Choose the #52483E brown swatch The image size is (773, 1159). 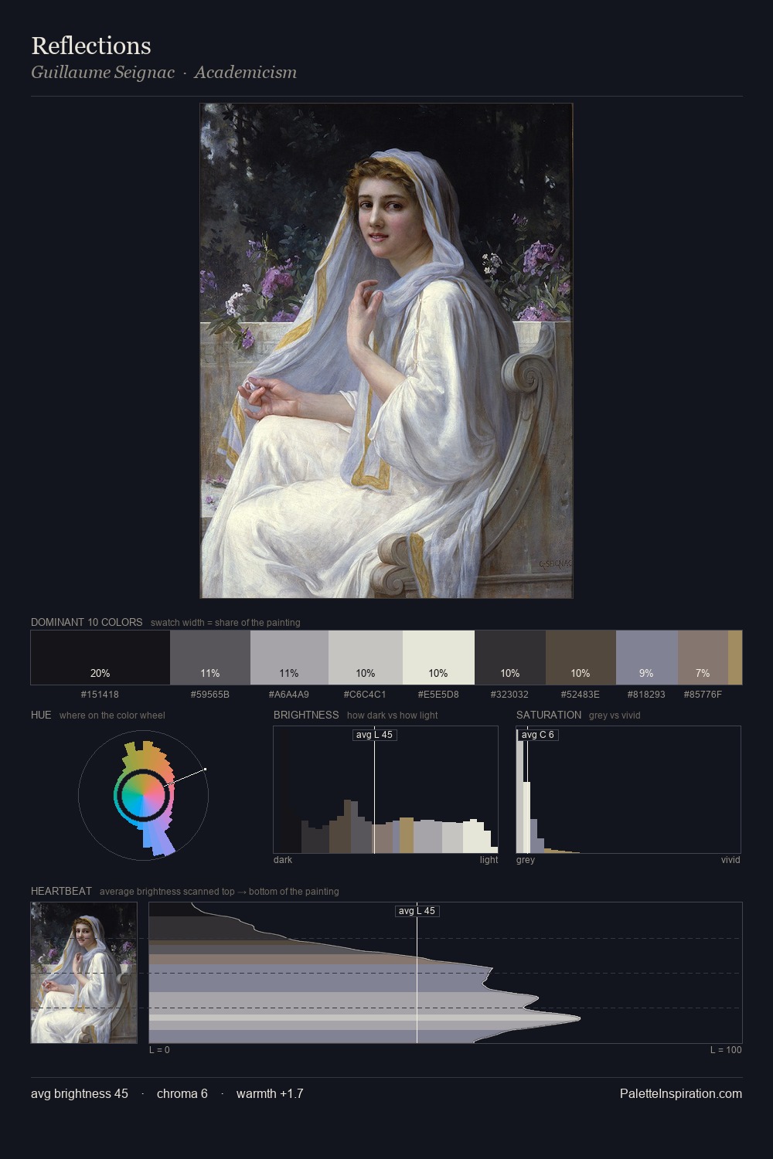[x=581, y=658]
